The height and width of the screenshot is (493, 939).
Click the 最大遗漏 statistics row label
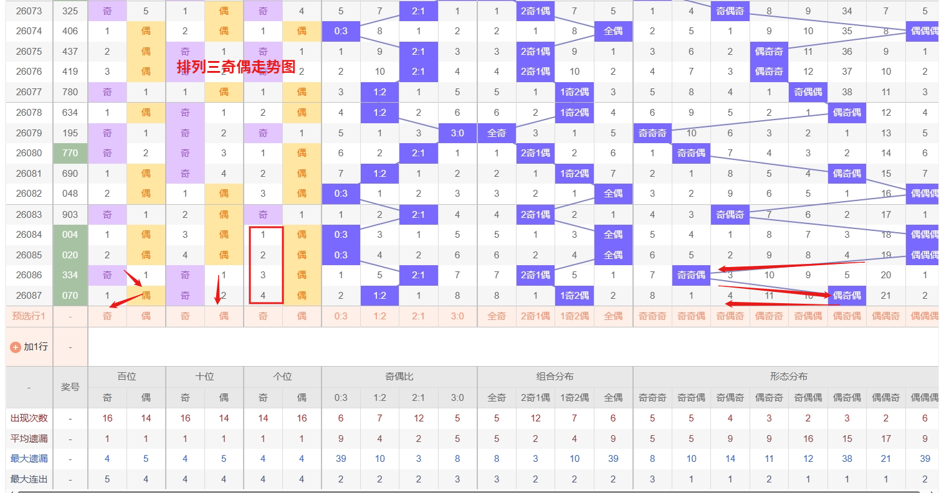point(29,459)
